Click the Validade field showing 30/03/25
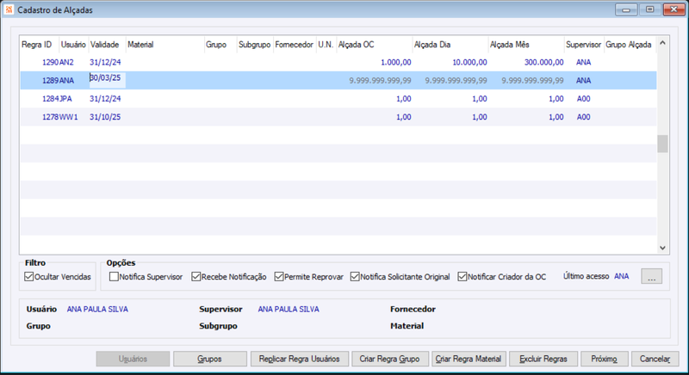Screen dimensions: 689x375 coord(107,80)
